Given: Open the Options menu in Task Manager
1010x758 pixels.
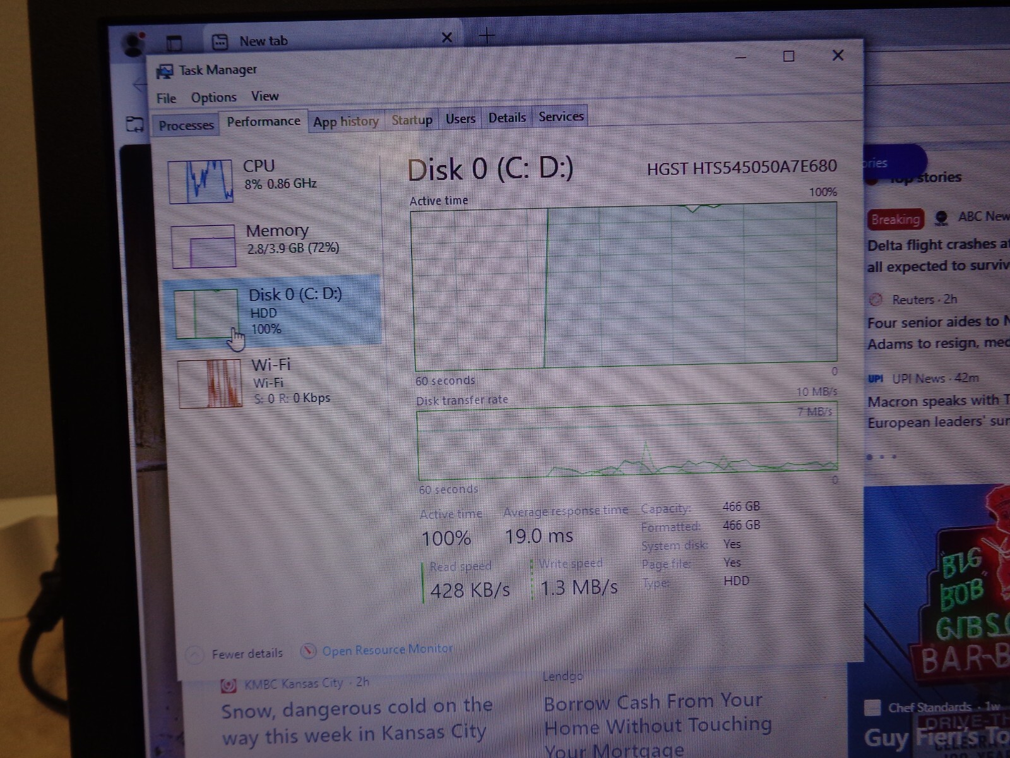Looking at the screenshot, I should (214, 97).
